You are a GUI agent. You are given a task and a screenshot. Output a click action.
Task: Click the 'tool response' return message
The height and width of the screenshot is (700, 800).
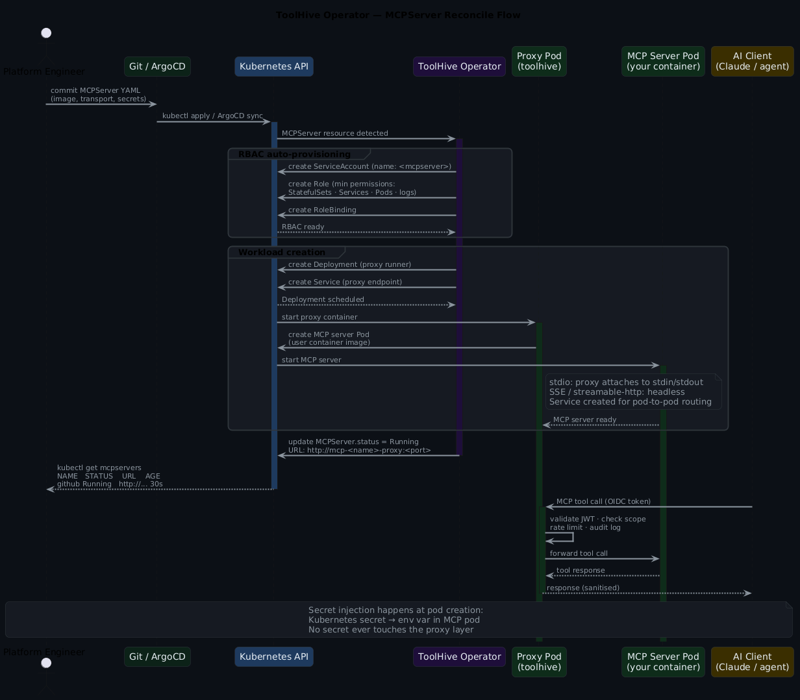[581, 571]
